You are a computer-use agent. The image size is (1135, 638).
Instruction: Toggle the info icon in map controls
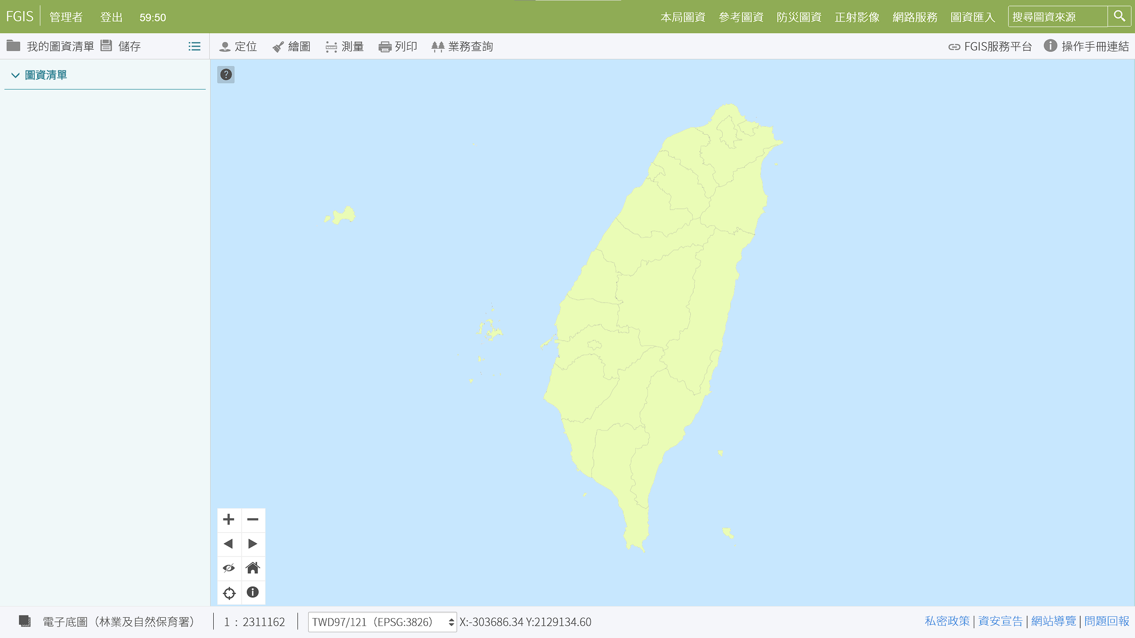pos(253,593)
